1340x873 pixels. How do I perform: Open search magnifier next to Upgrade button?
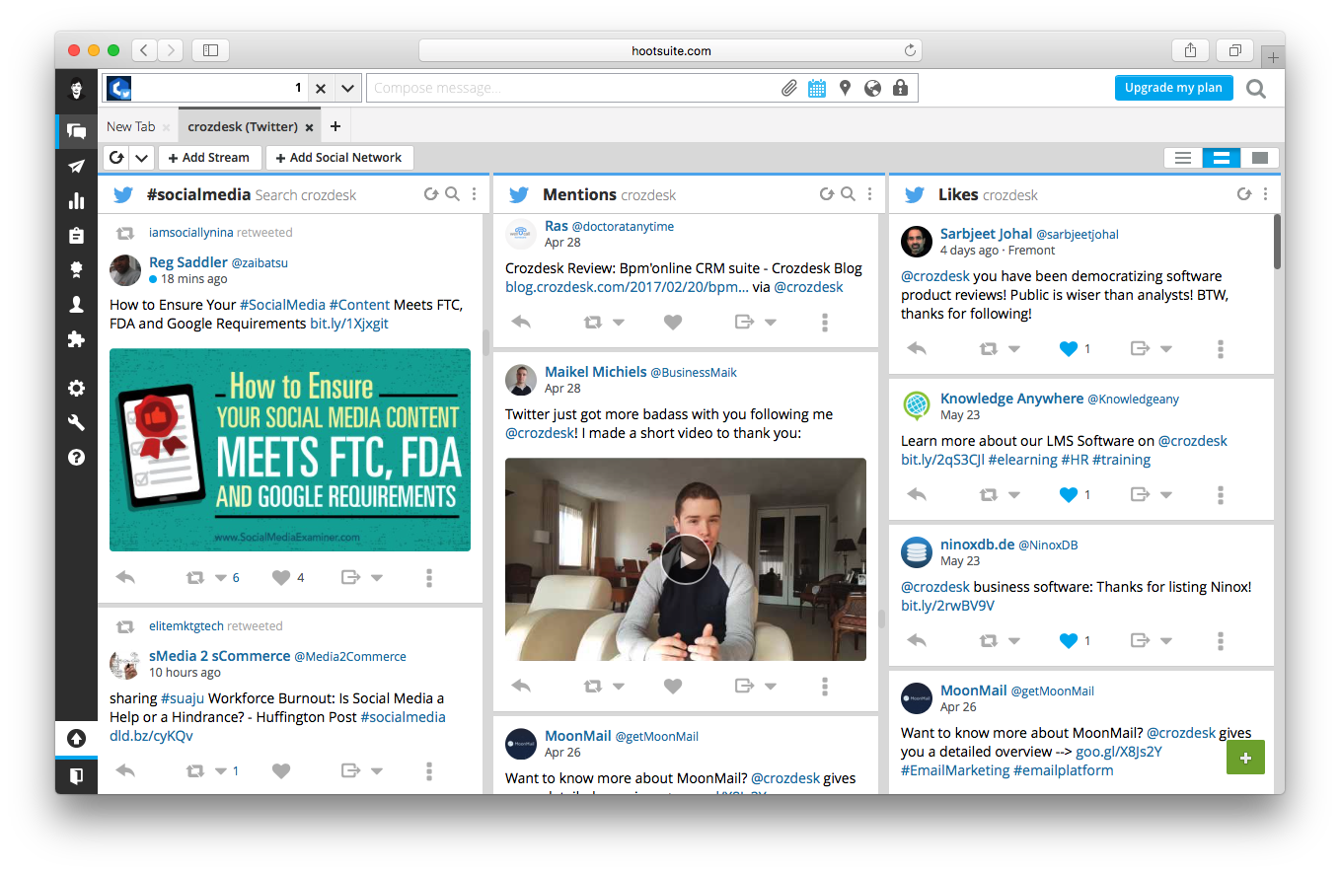(x=1256, y=89)
